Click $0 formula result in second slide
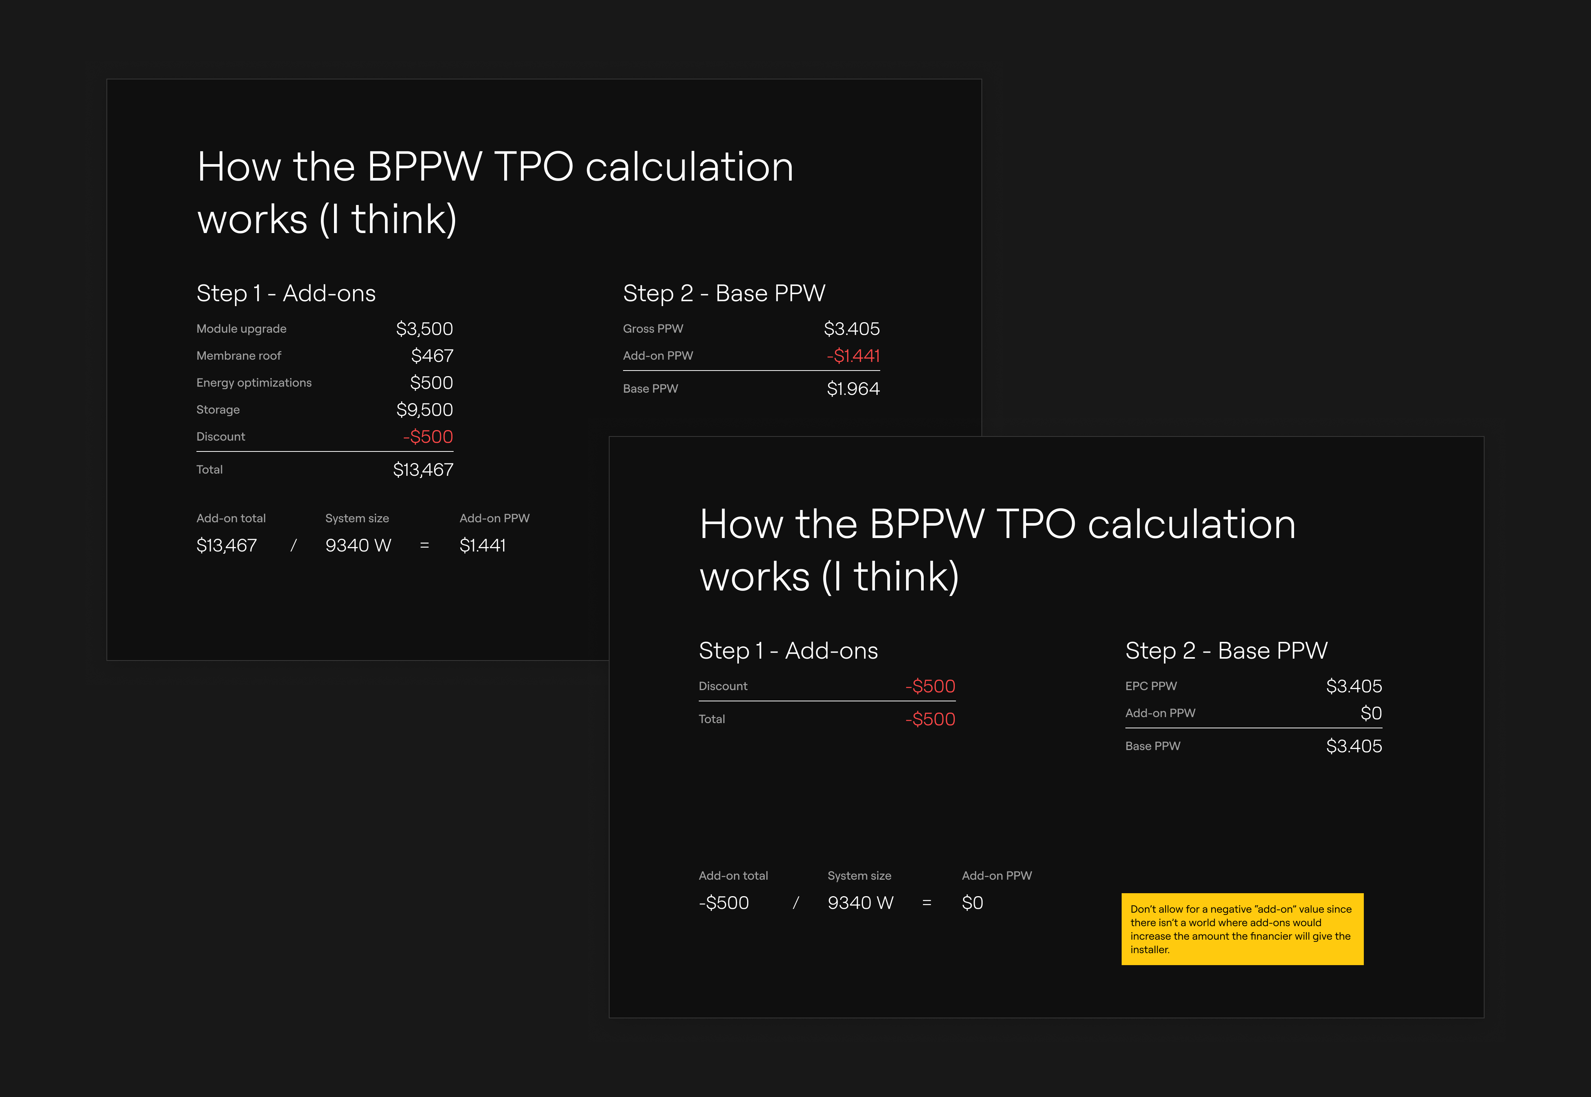Viewport: 1591px width, 1097px height. click(973, 903)
